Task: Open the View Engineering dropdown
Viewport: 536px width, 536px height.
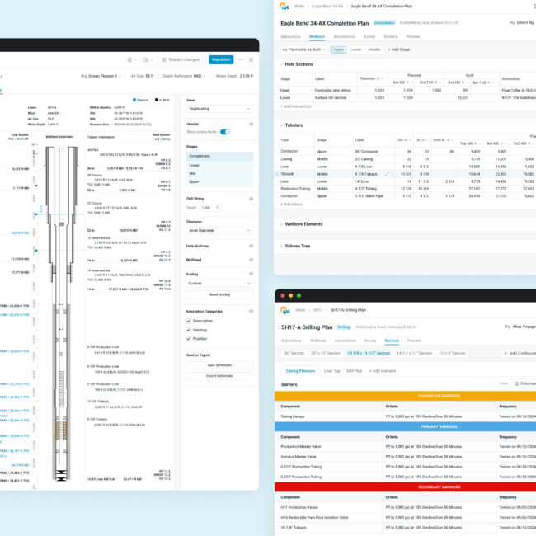Action: point(218,108)
